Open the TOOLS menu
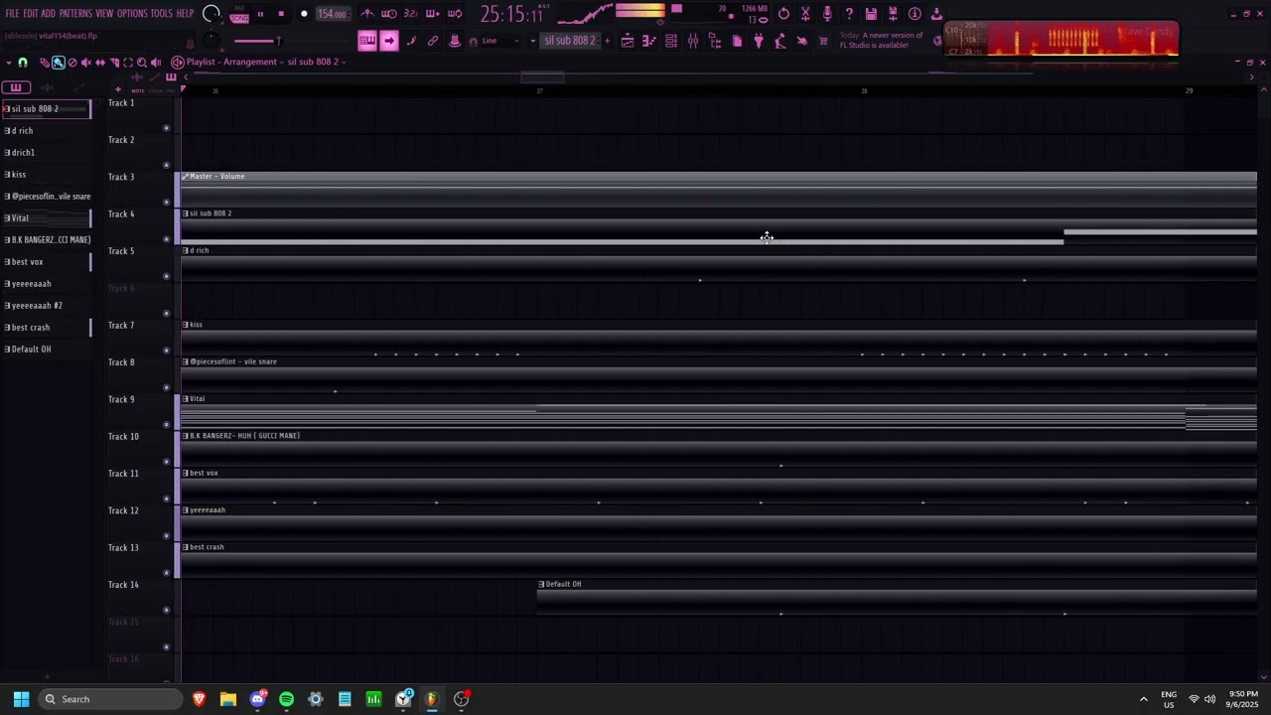 tap(161, 14)
